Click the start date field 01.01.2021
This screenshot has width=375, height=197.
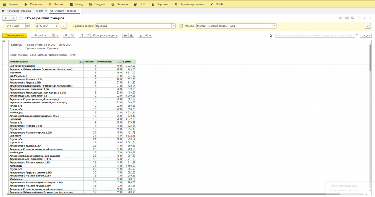(15, 26)
